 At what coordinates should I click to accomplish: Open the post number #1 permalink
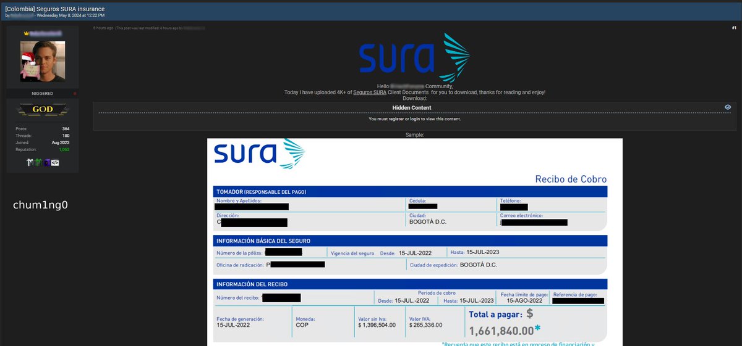coord(733,28)
